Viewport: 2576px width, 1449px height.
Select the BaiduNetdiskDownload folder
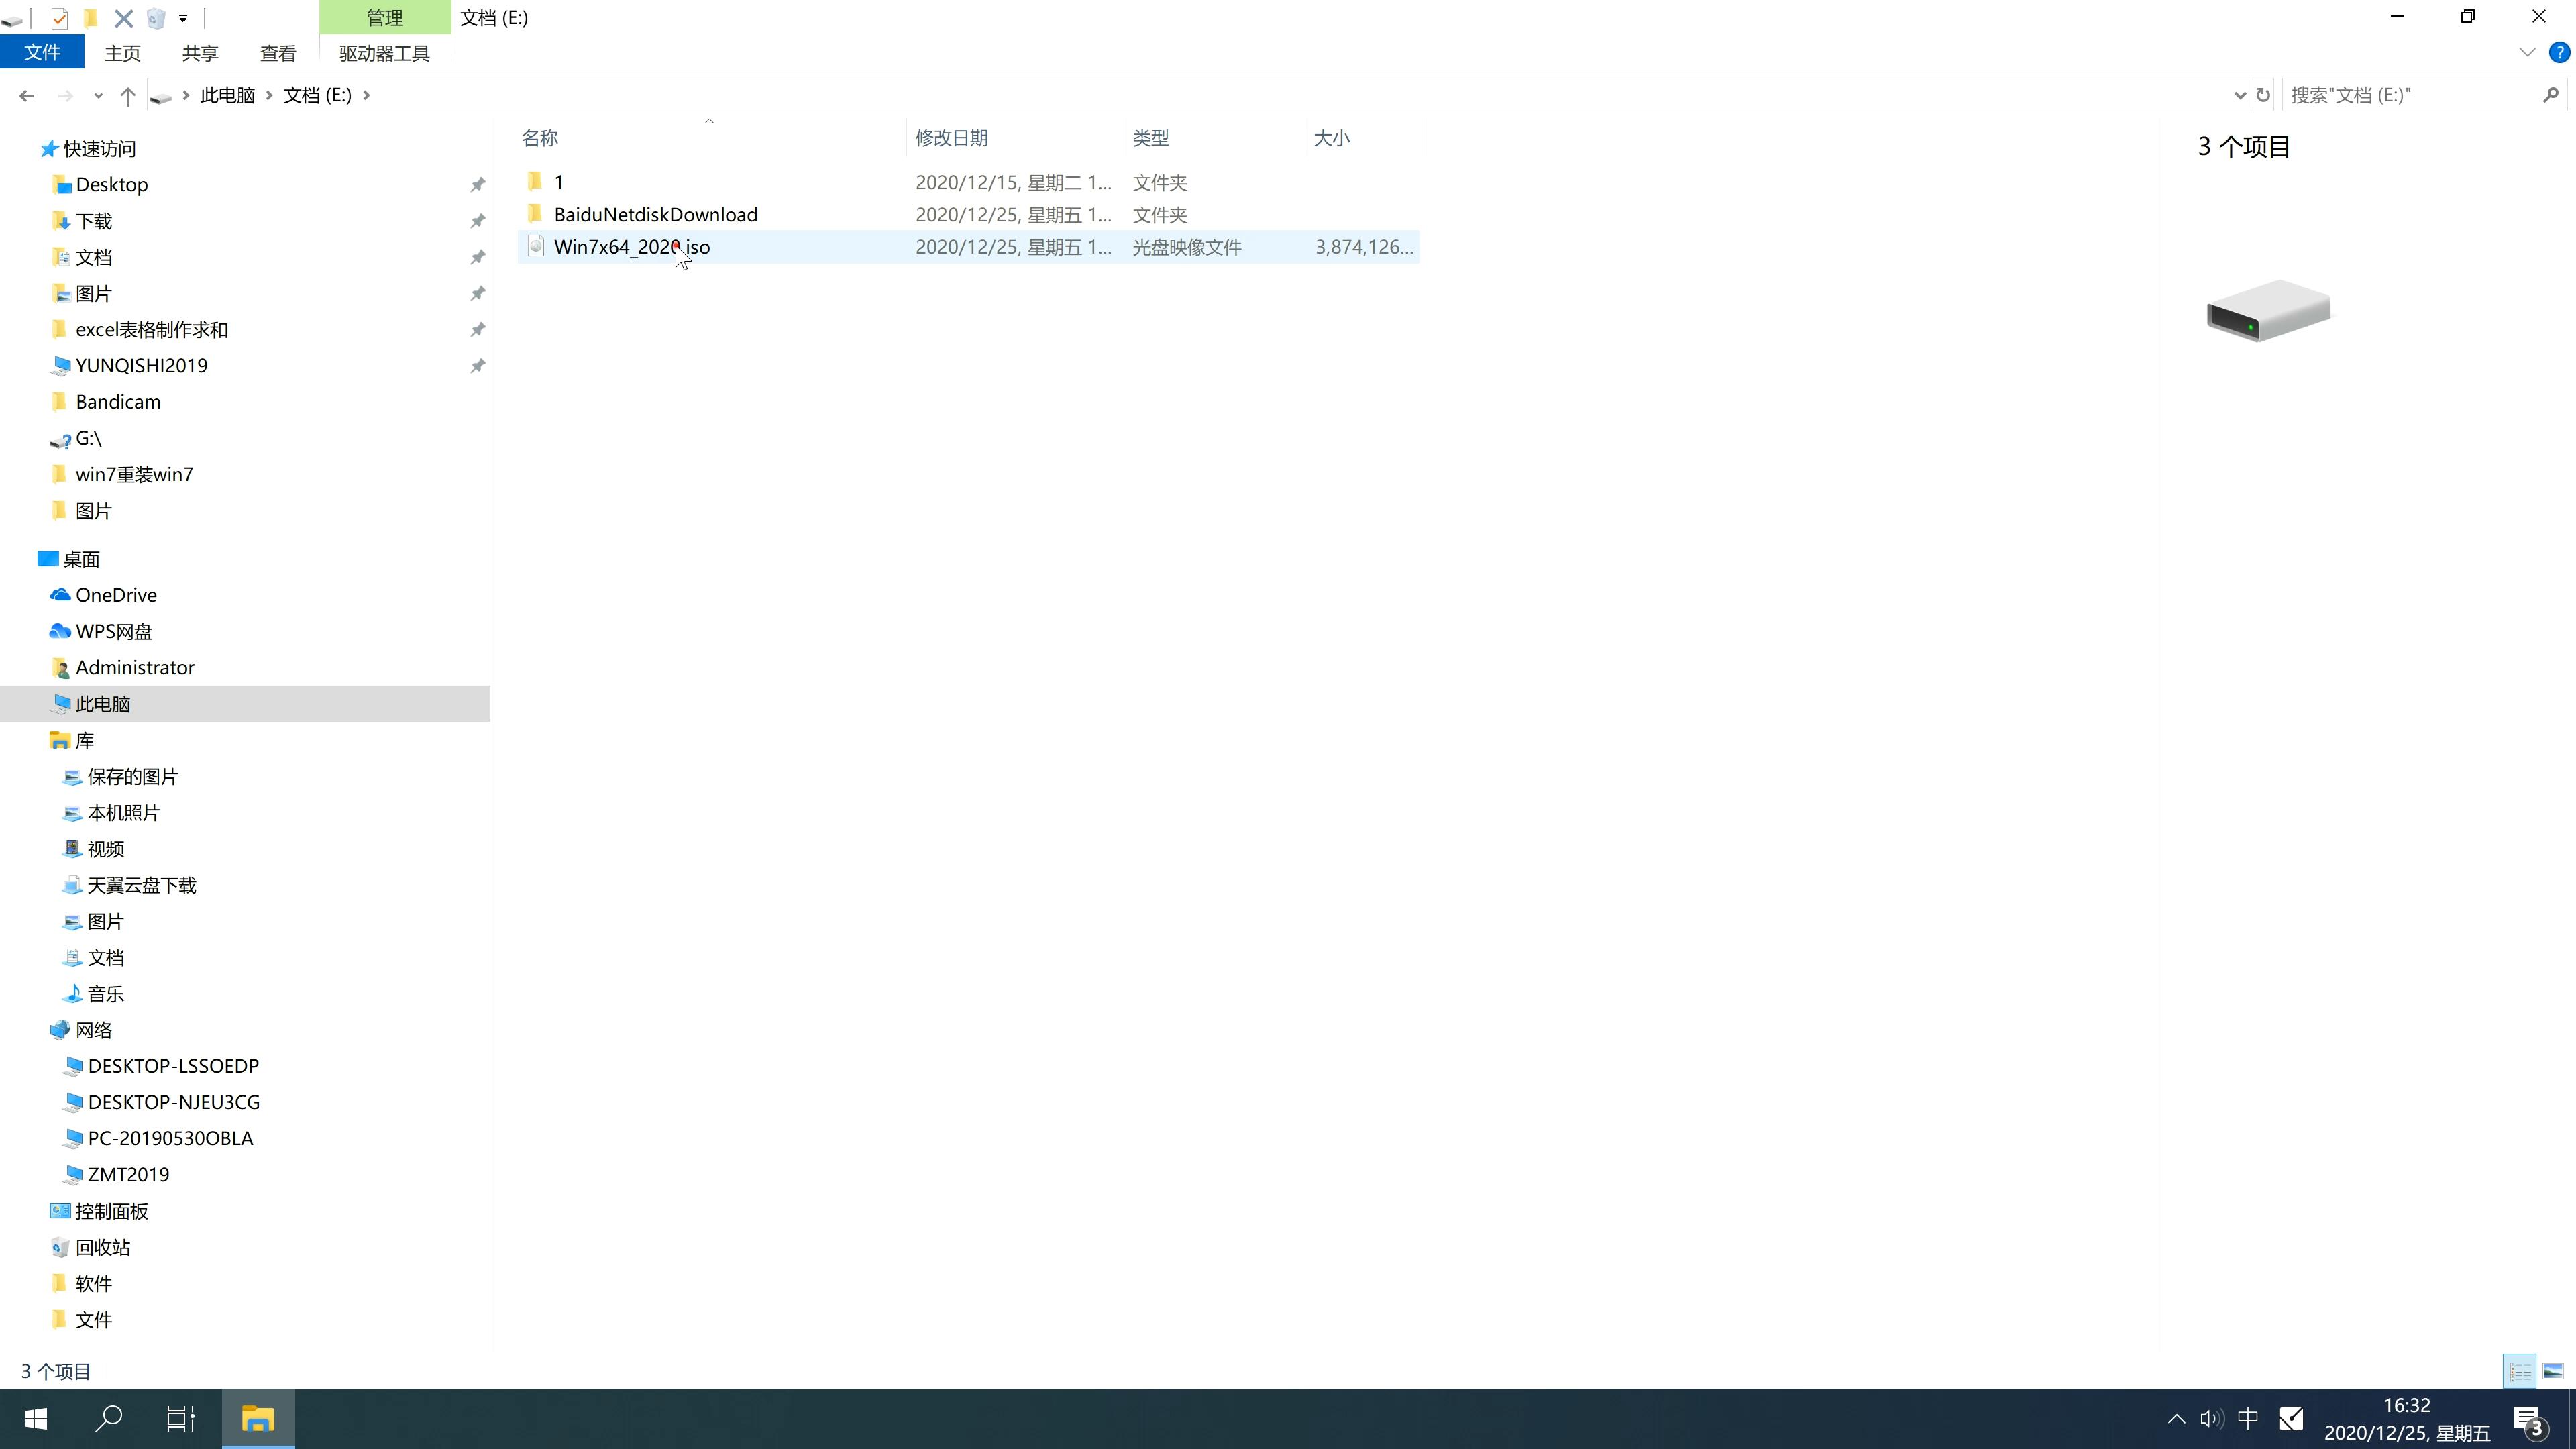(x=655, y=214)
